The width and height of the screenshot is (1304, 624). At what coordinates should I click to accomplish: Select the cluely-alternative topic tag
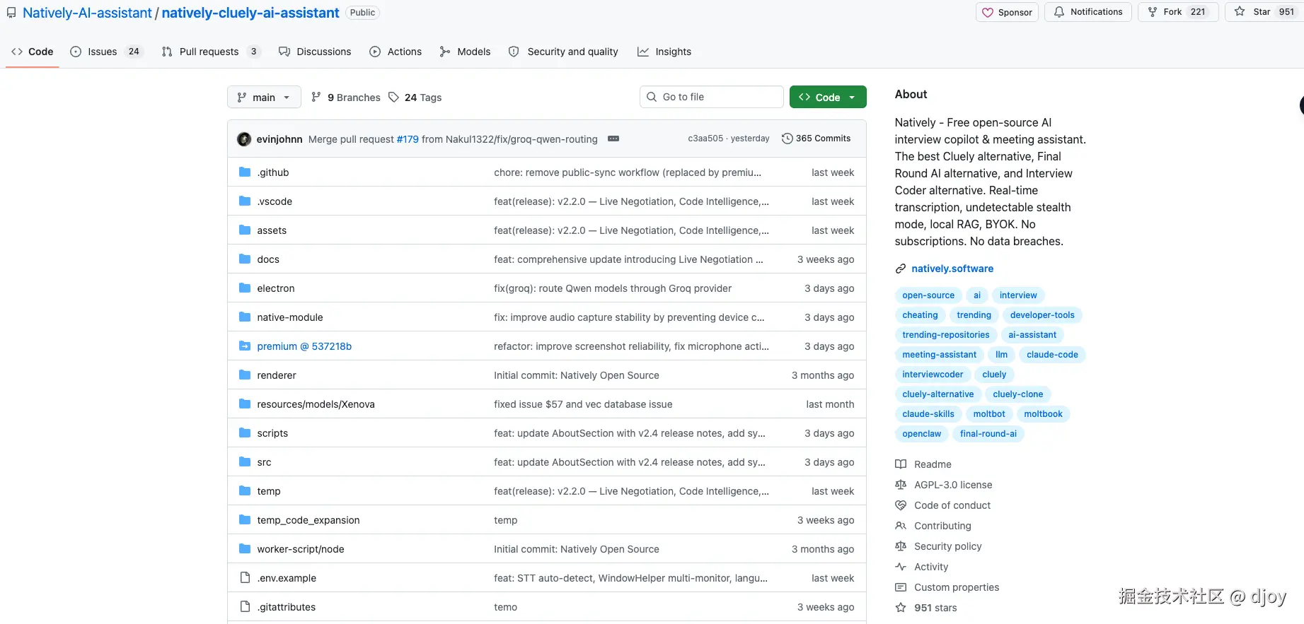937,394
